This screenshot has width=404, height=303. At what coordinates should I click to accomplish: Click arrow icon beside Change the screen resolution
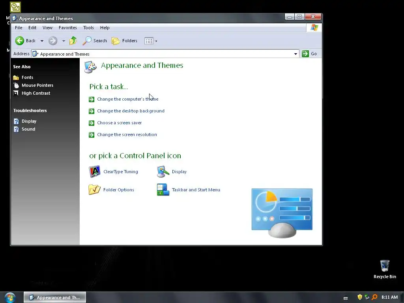pos(92,135)
